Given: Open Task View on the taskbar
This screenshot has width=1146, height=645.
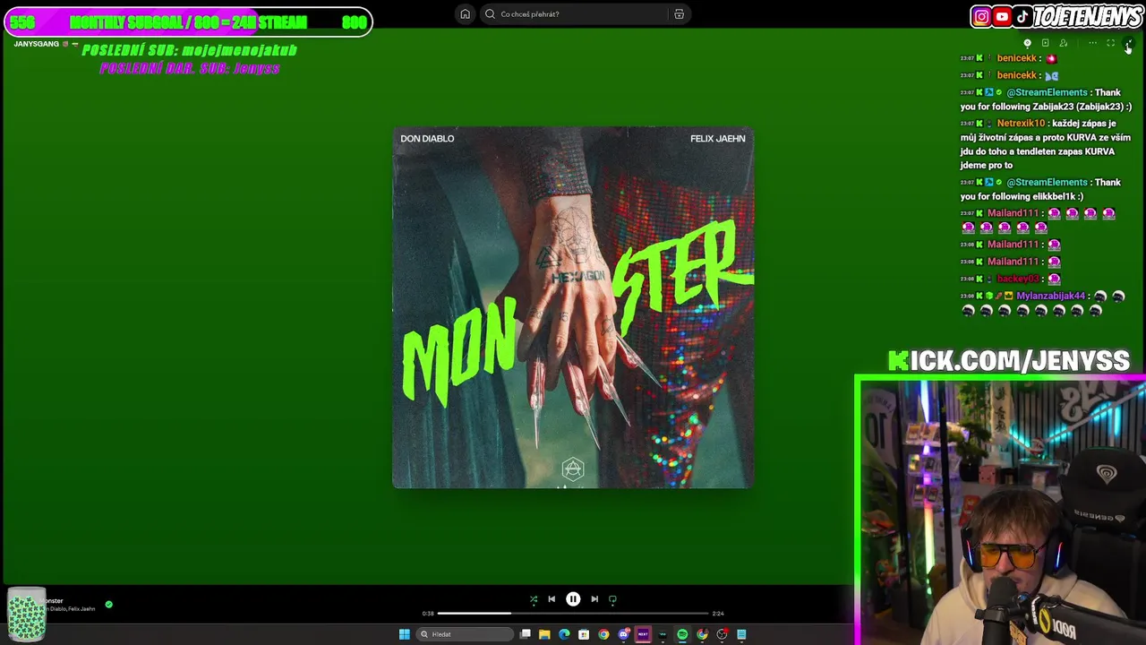Looking at the screenshot, I should click(526, 634).
